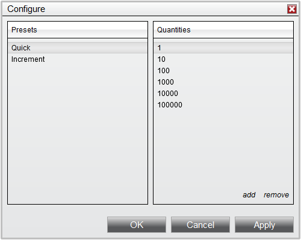301x240 pixels.
Task: Close the Configure dialog with red X
Action: [292, 9]
